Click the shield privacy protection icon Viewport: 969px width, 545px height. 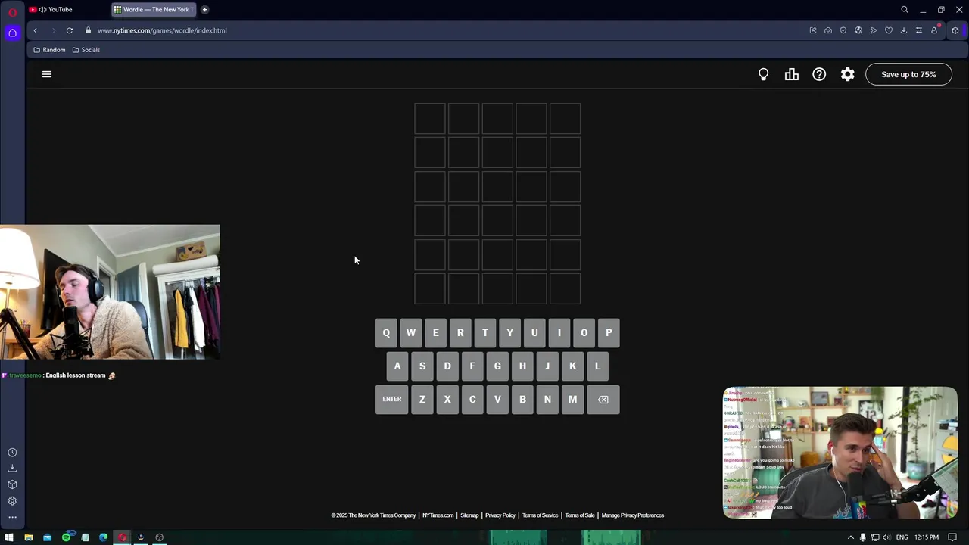[x=843, y=30]
